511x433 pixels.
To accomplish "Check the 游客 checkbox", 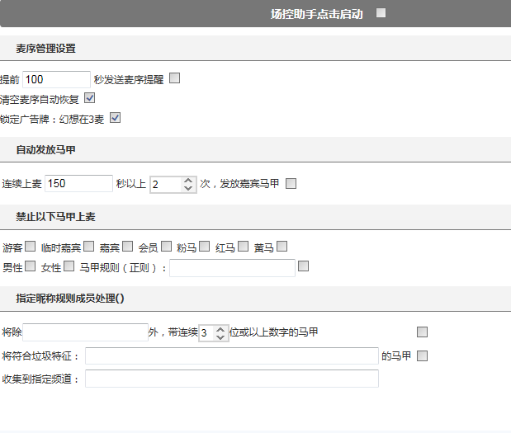I will point(31,246).
